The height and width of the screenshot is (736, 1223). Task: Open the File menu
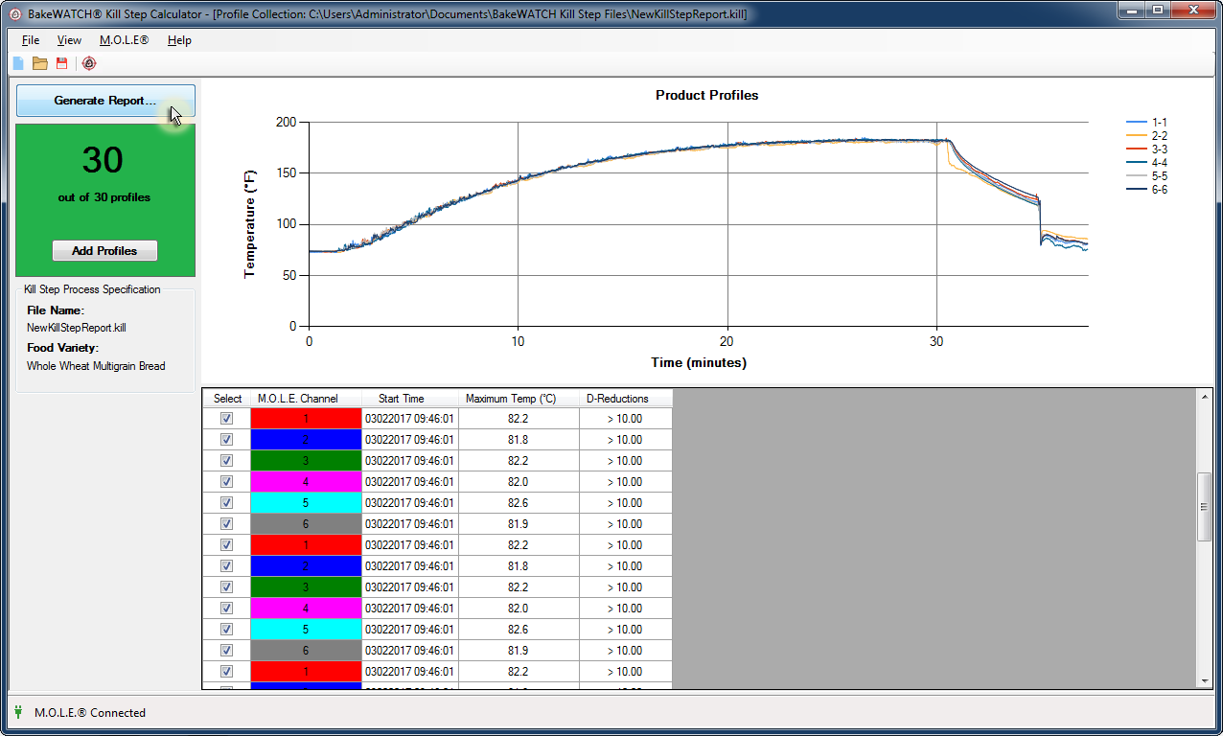(31, 40)
